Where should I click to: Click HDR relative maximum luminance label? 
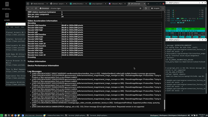coord(42,12)
